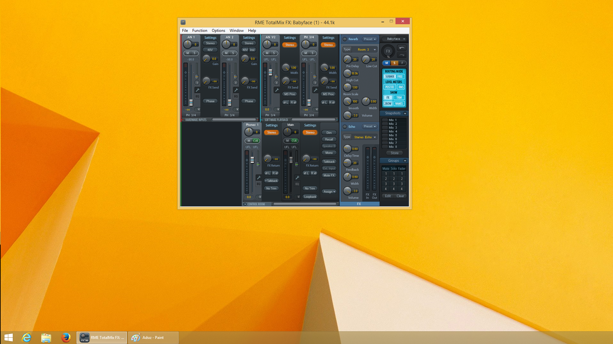Turn on the Reverb power button

point(345,39)
